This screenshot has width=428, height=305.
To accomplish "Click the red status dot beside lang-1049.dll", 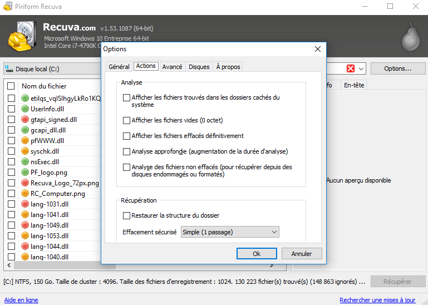I will [25, 225].
